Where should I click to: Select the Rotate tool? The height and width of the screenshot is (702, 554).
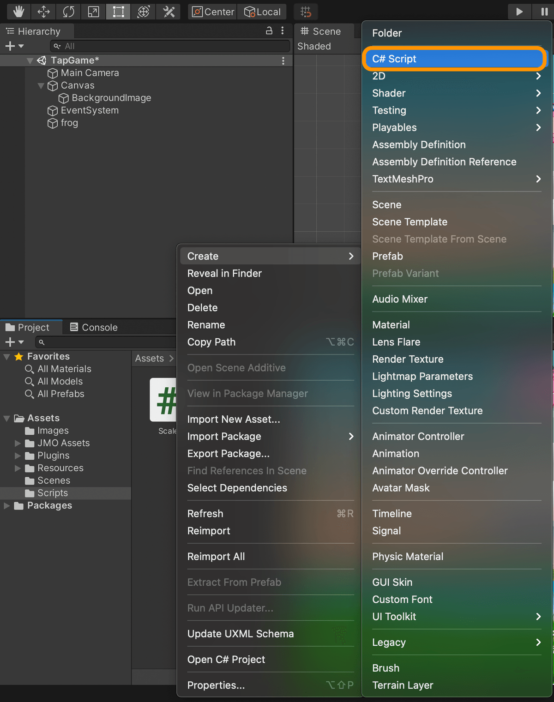pyautogui.click(x=69, y=12)
